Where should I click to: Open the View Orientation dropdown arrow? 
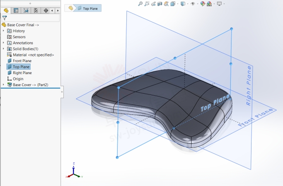(x=178, y=4)
